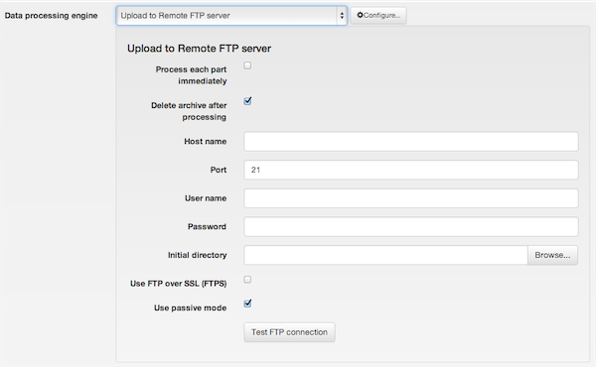Enable Use FTP over SSL (FTPS)
Screen dimensions: 596x367
click(x=247, y=280)
